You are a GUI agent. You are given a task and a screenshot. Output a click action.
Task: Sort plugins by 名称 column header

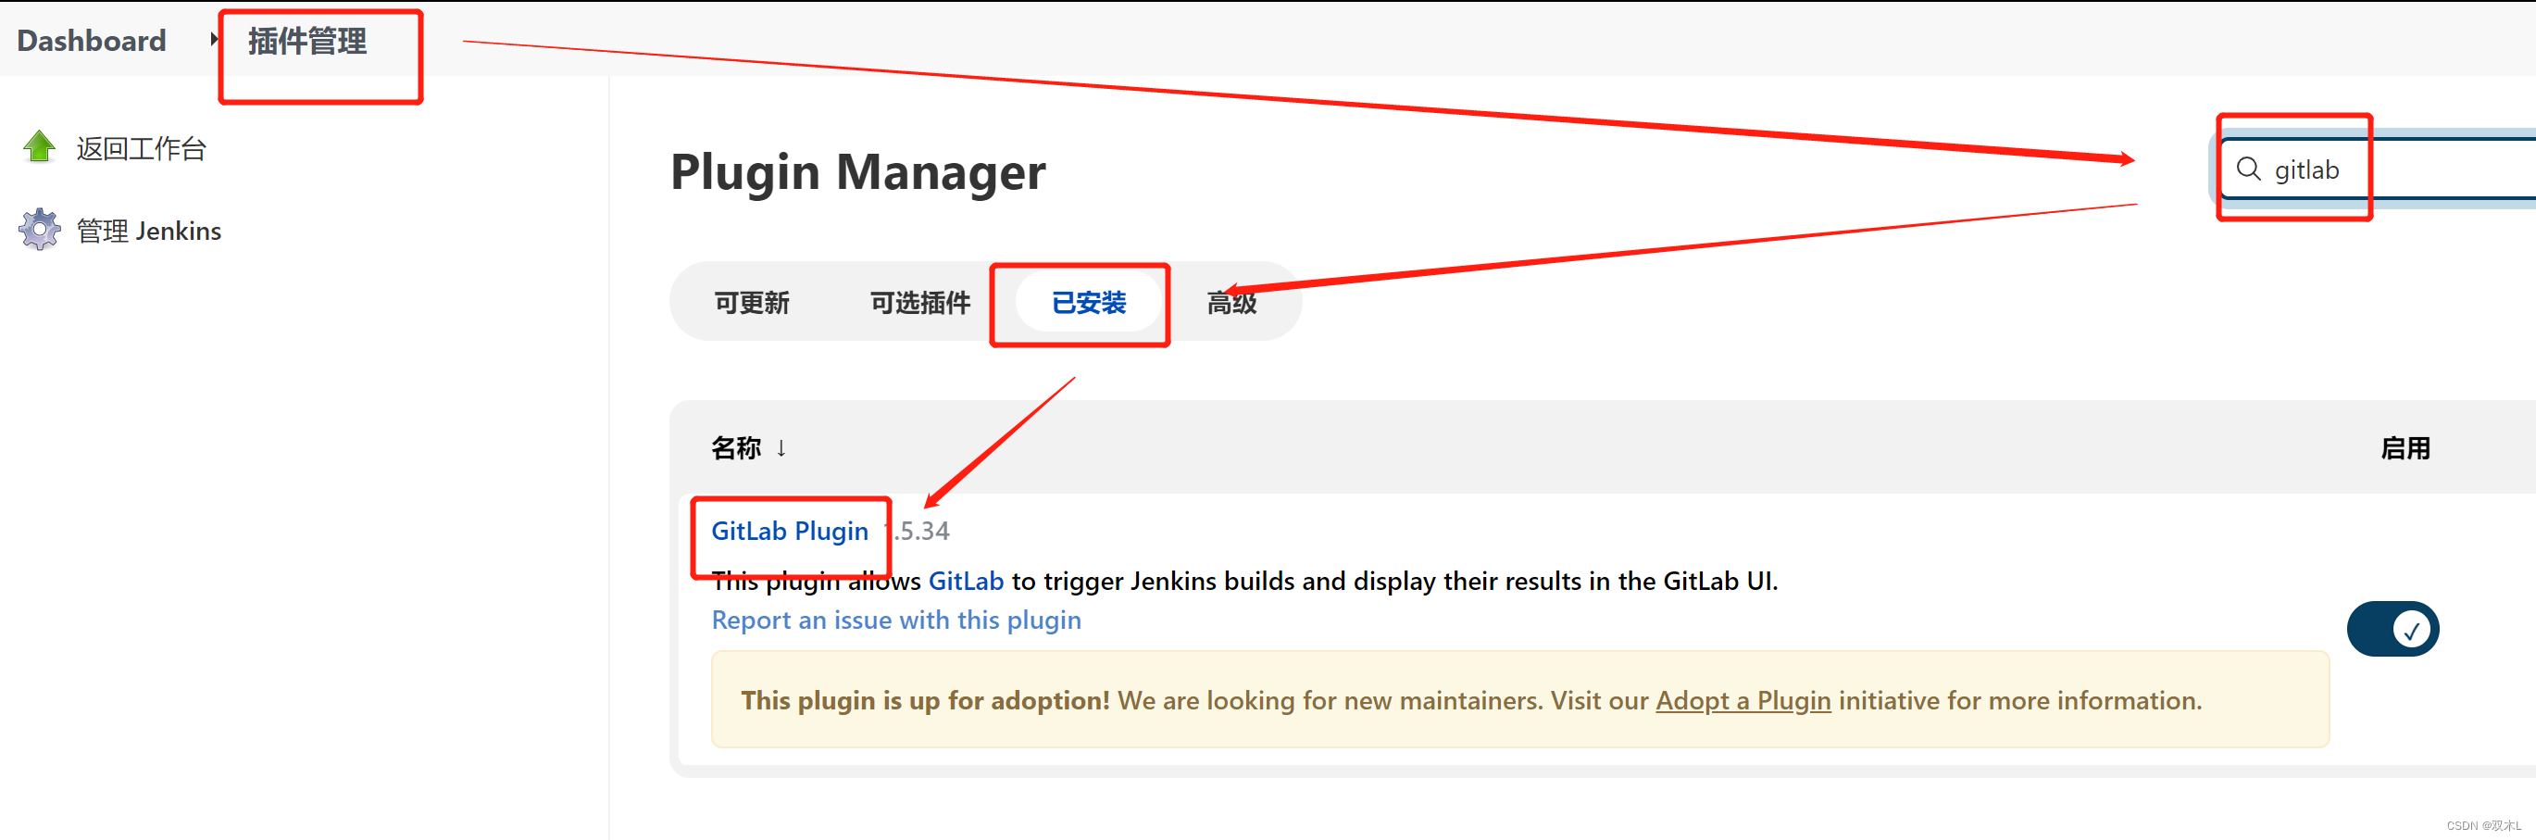tap(748, 448)
